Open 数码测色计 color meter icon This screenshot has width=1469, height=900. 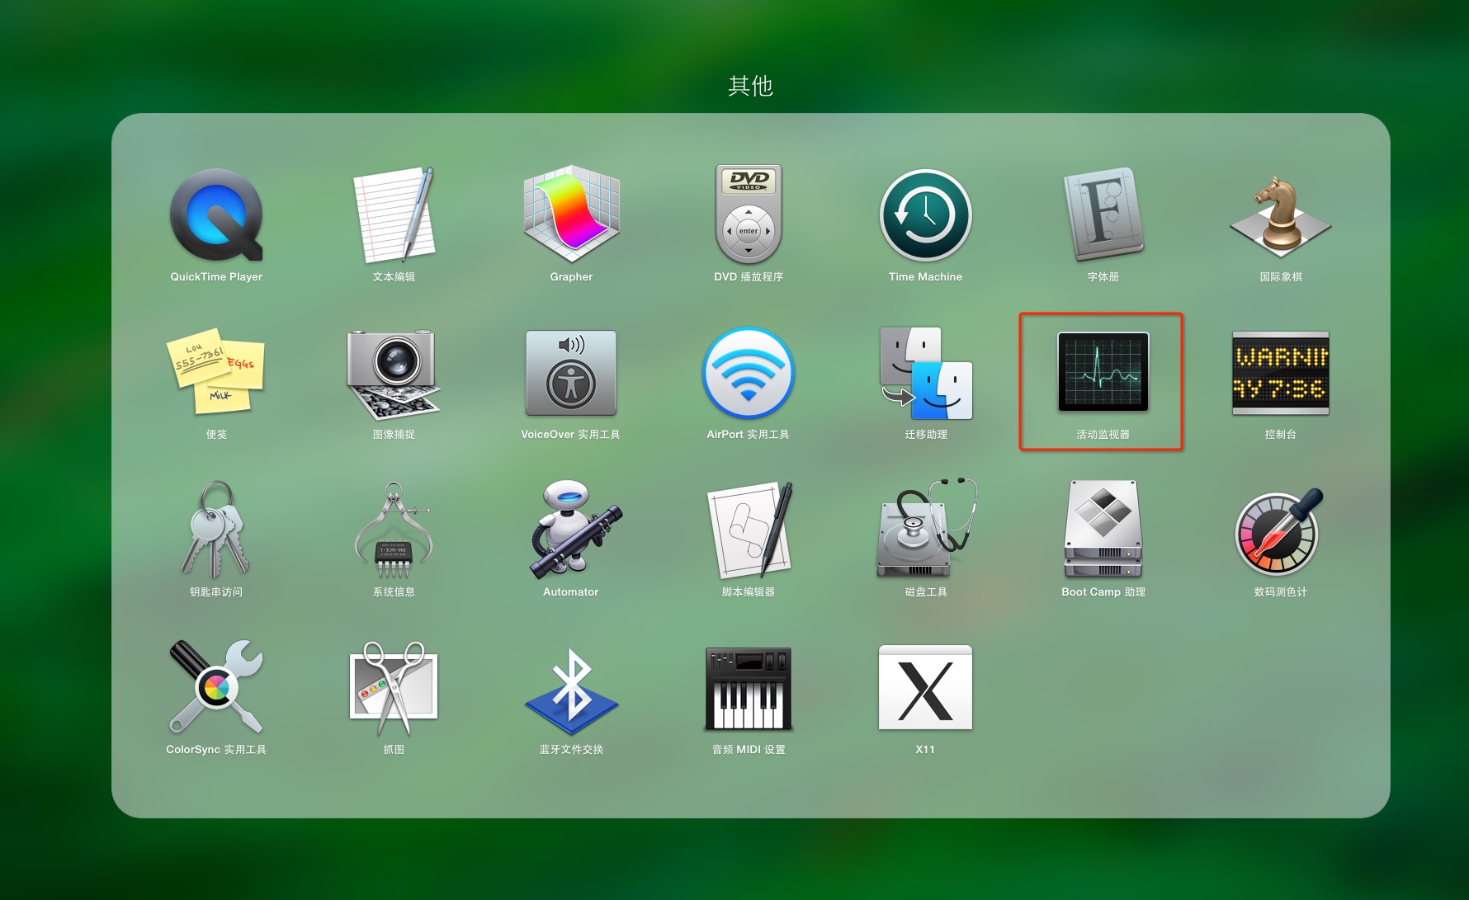tap(1281, 530)
